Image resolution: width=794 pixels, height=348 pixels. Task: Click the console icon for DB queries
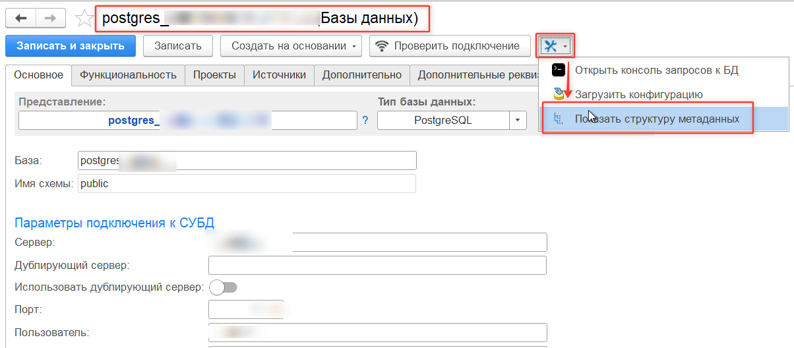pyautogui.click(x=559, y=70)
